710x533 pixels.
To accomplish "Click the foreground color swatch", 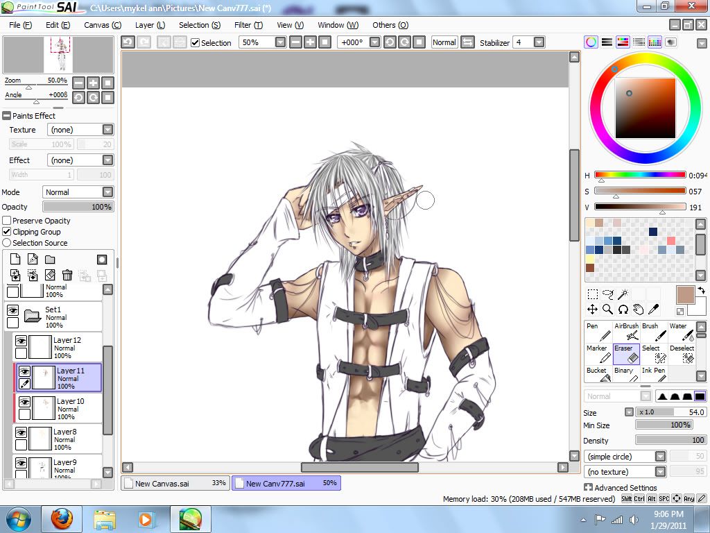I will pyautogui.click(x=685, y=295).
